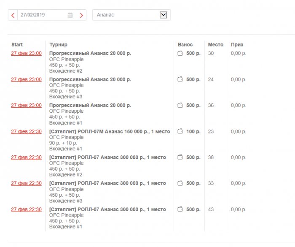The height and width of the screenshot is (247, 295).
Task: Click buy-in icon in the first tournament row
Action: [x=180, y=54]
